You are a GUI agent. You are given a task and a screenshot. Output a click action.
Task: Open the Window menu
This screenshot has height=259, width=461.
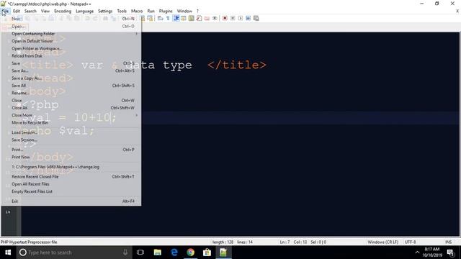[x=184, y=11]
